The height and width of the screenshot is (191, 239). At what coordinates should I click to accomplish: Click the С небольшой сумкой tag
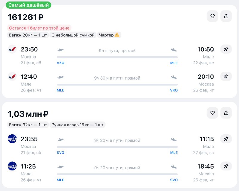coord(73,35)
